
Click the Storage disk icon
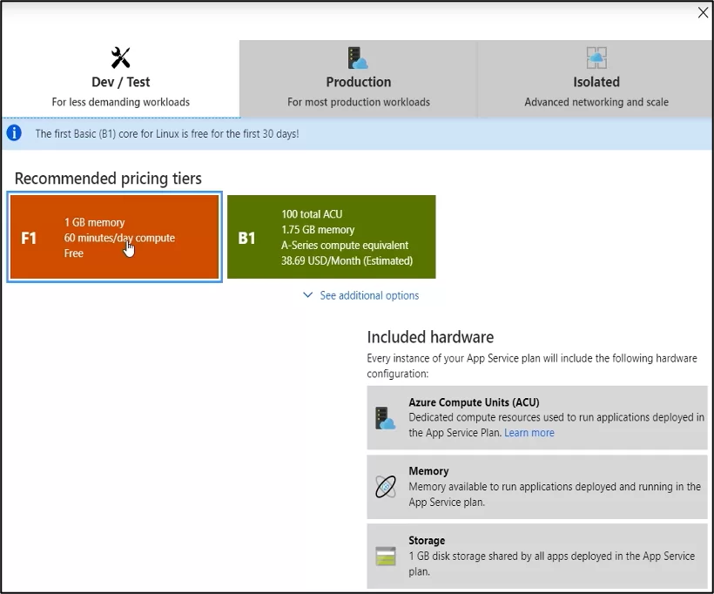[x=386, y=557]
